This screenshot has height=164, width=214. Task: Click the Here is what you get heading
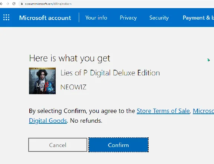coord(69,58)
